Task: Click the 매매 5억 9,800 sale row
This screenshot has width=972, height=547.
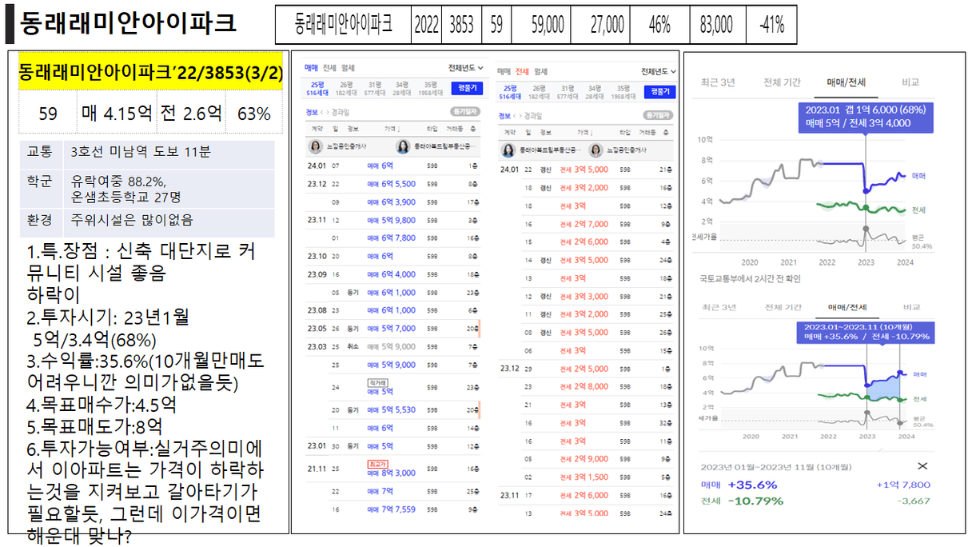Action: pos(393,220)
